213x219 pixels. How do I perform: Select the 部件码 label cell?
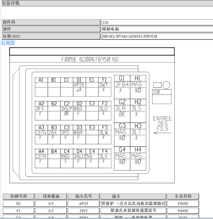[x=51, y=22]
